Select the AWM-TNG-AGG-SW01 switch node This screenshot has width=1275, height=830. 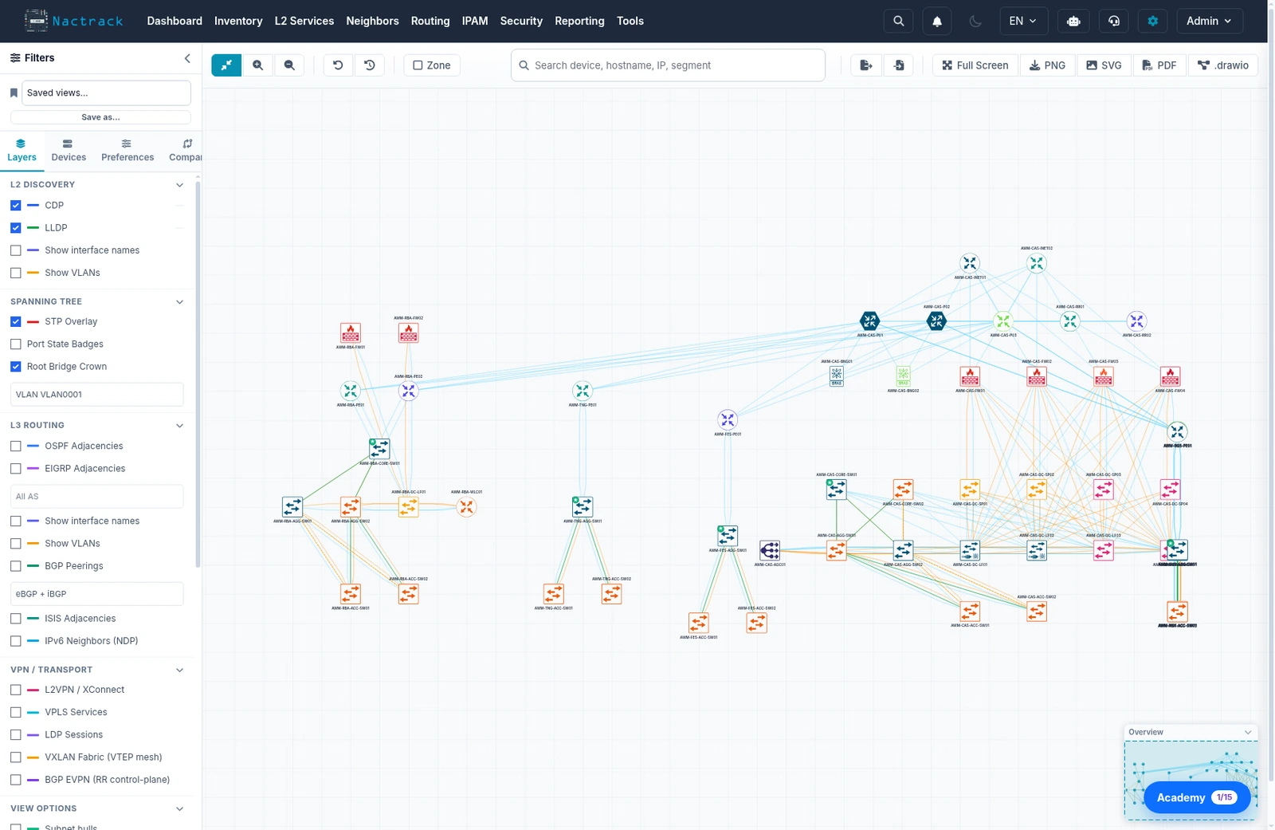[583, 506]
